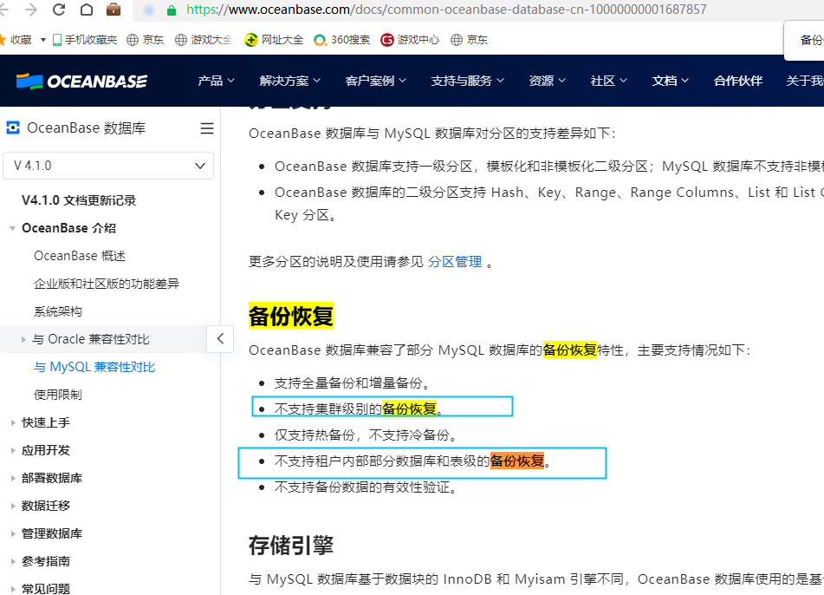This screenshot has height=595, width=824.
Task: Click the address bar URL
Action: coord(446,10)
